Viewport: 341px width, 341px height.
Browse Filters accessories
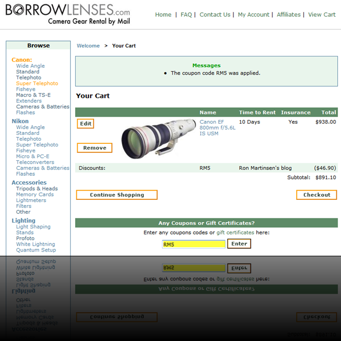click(23, 206)
